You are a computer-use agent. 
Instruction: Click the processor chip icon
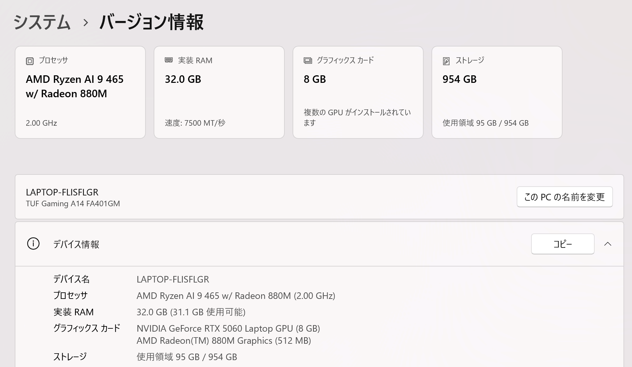pos(30,61)
